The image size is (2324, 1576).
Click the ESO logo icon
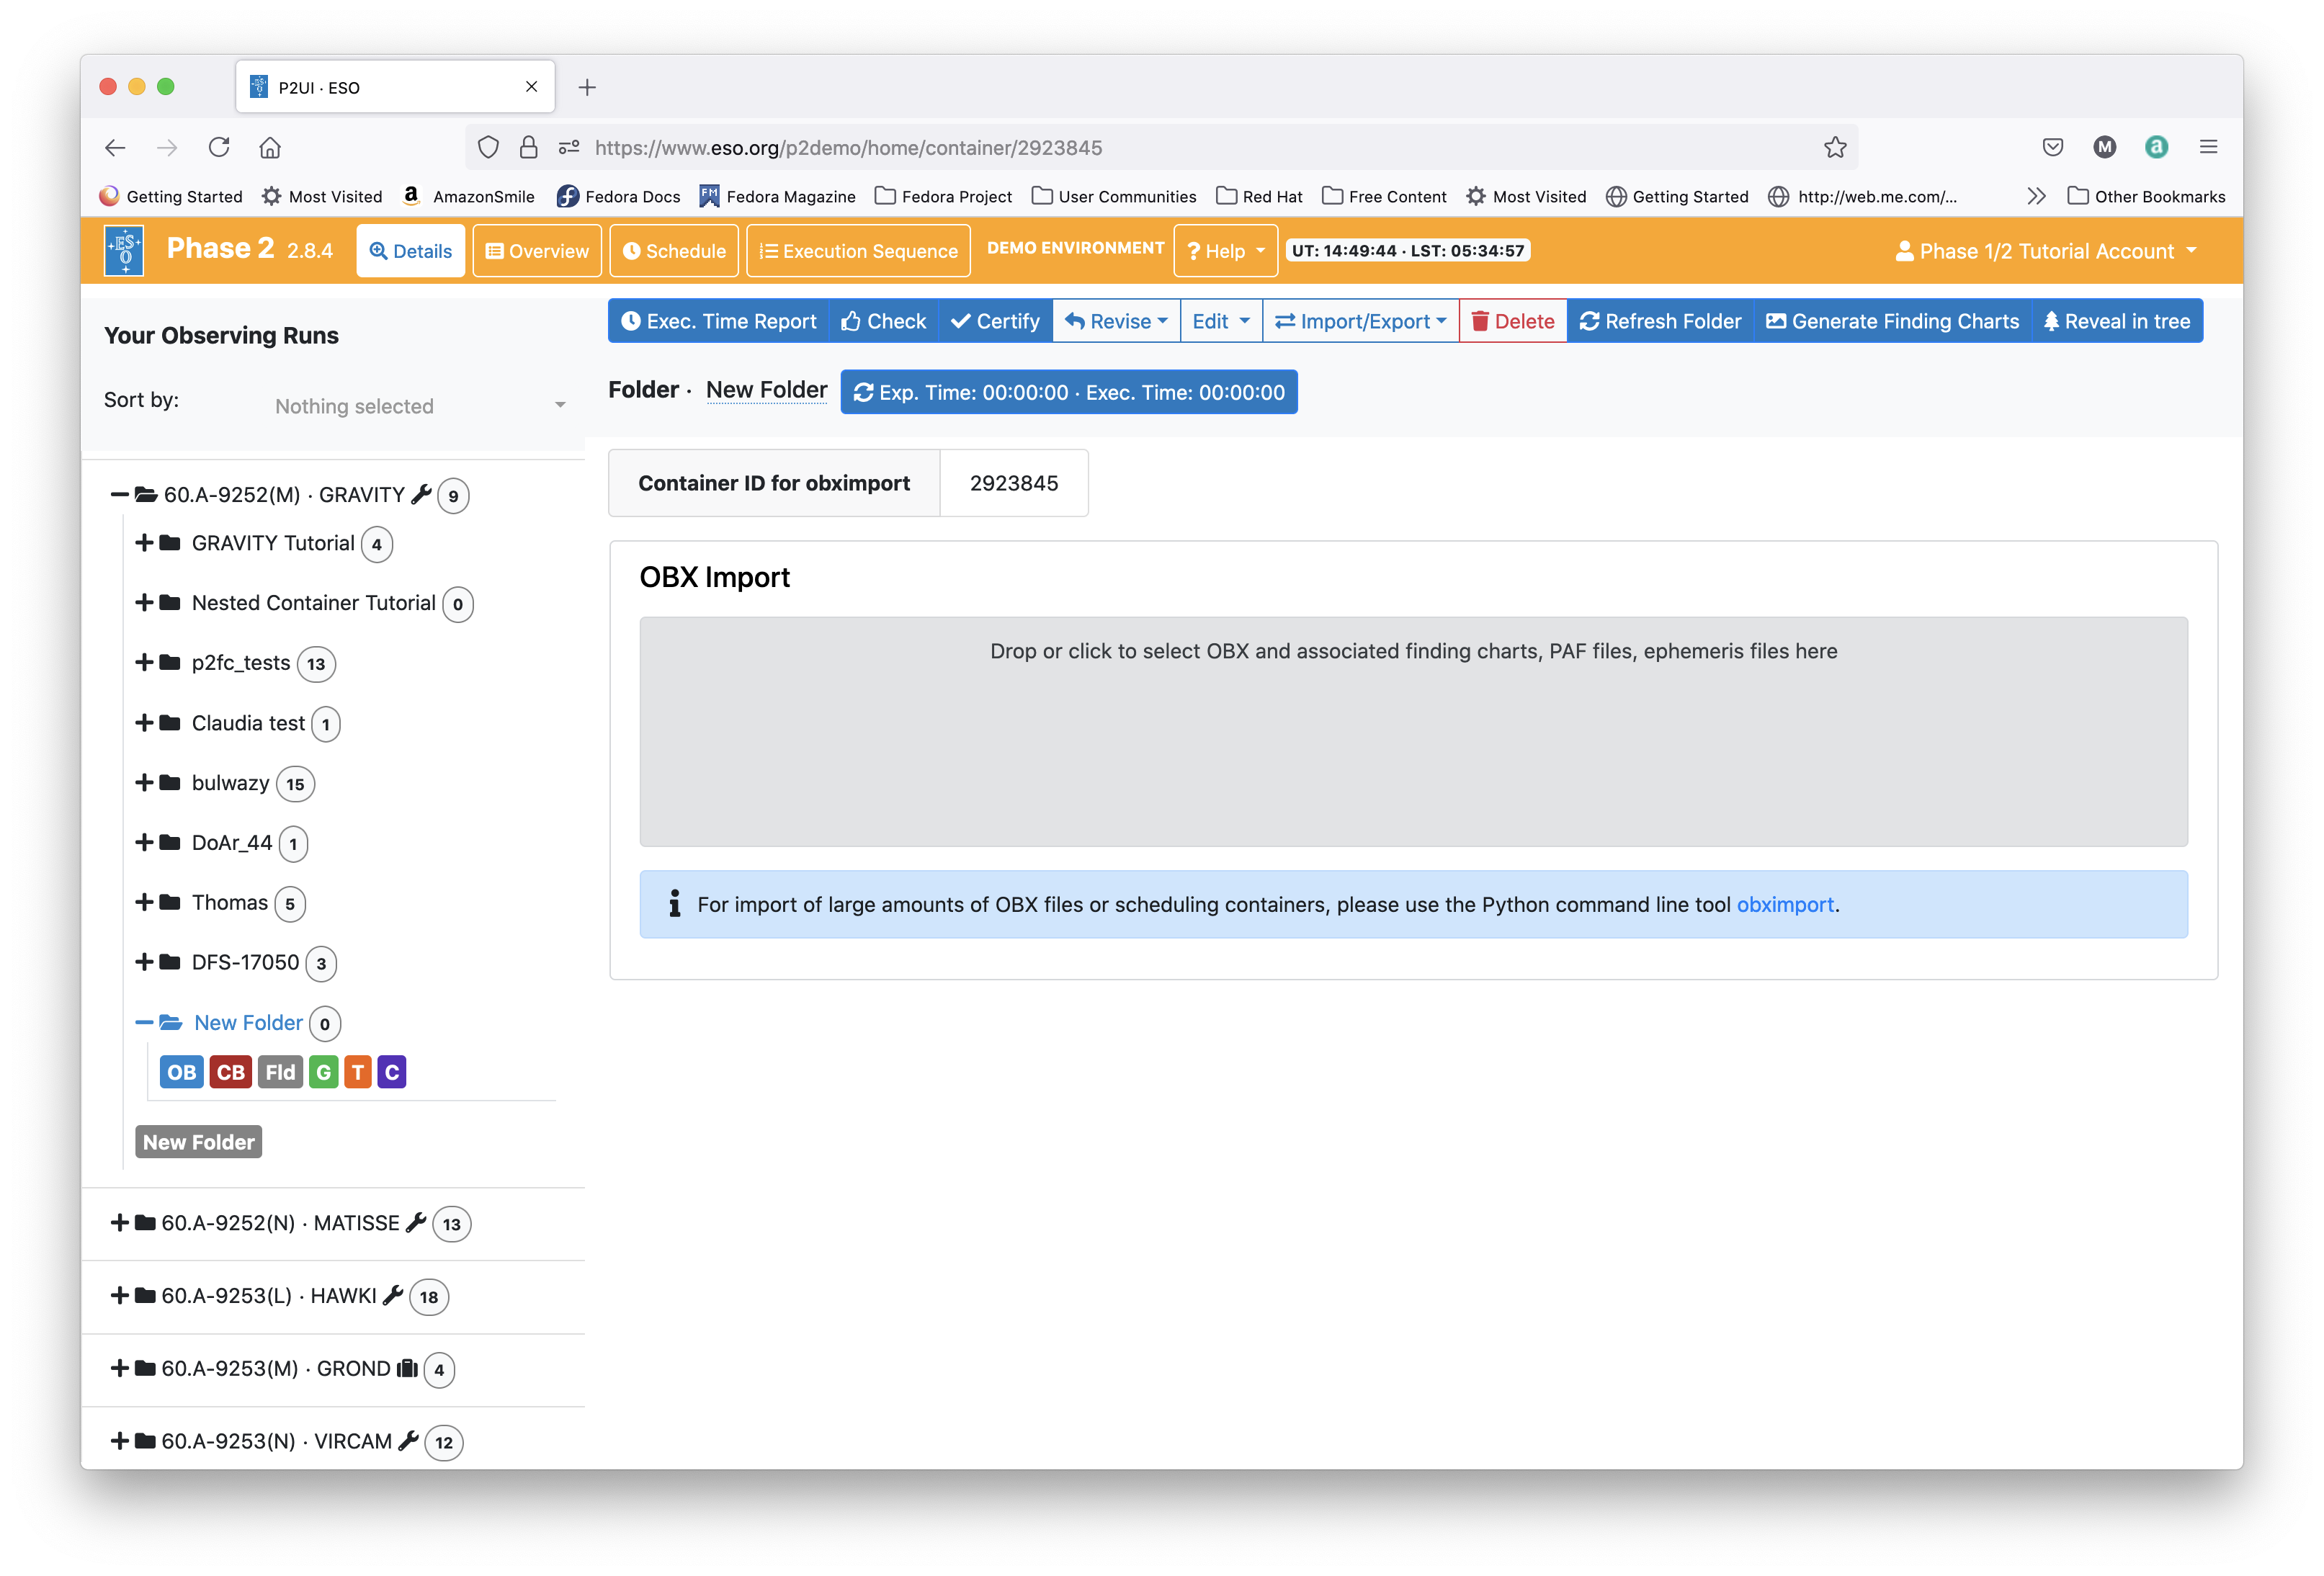tap(124, 250)
